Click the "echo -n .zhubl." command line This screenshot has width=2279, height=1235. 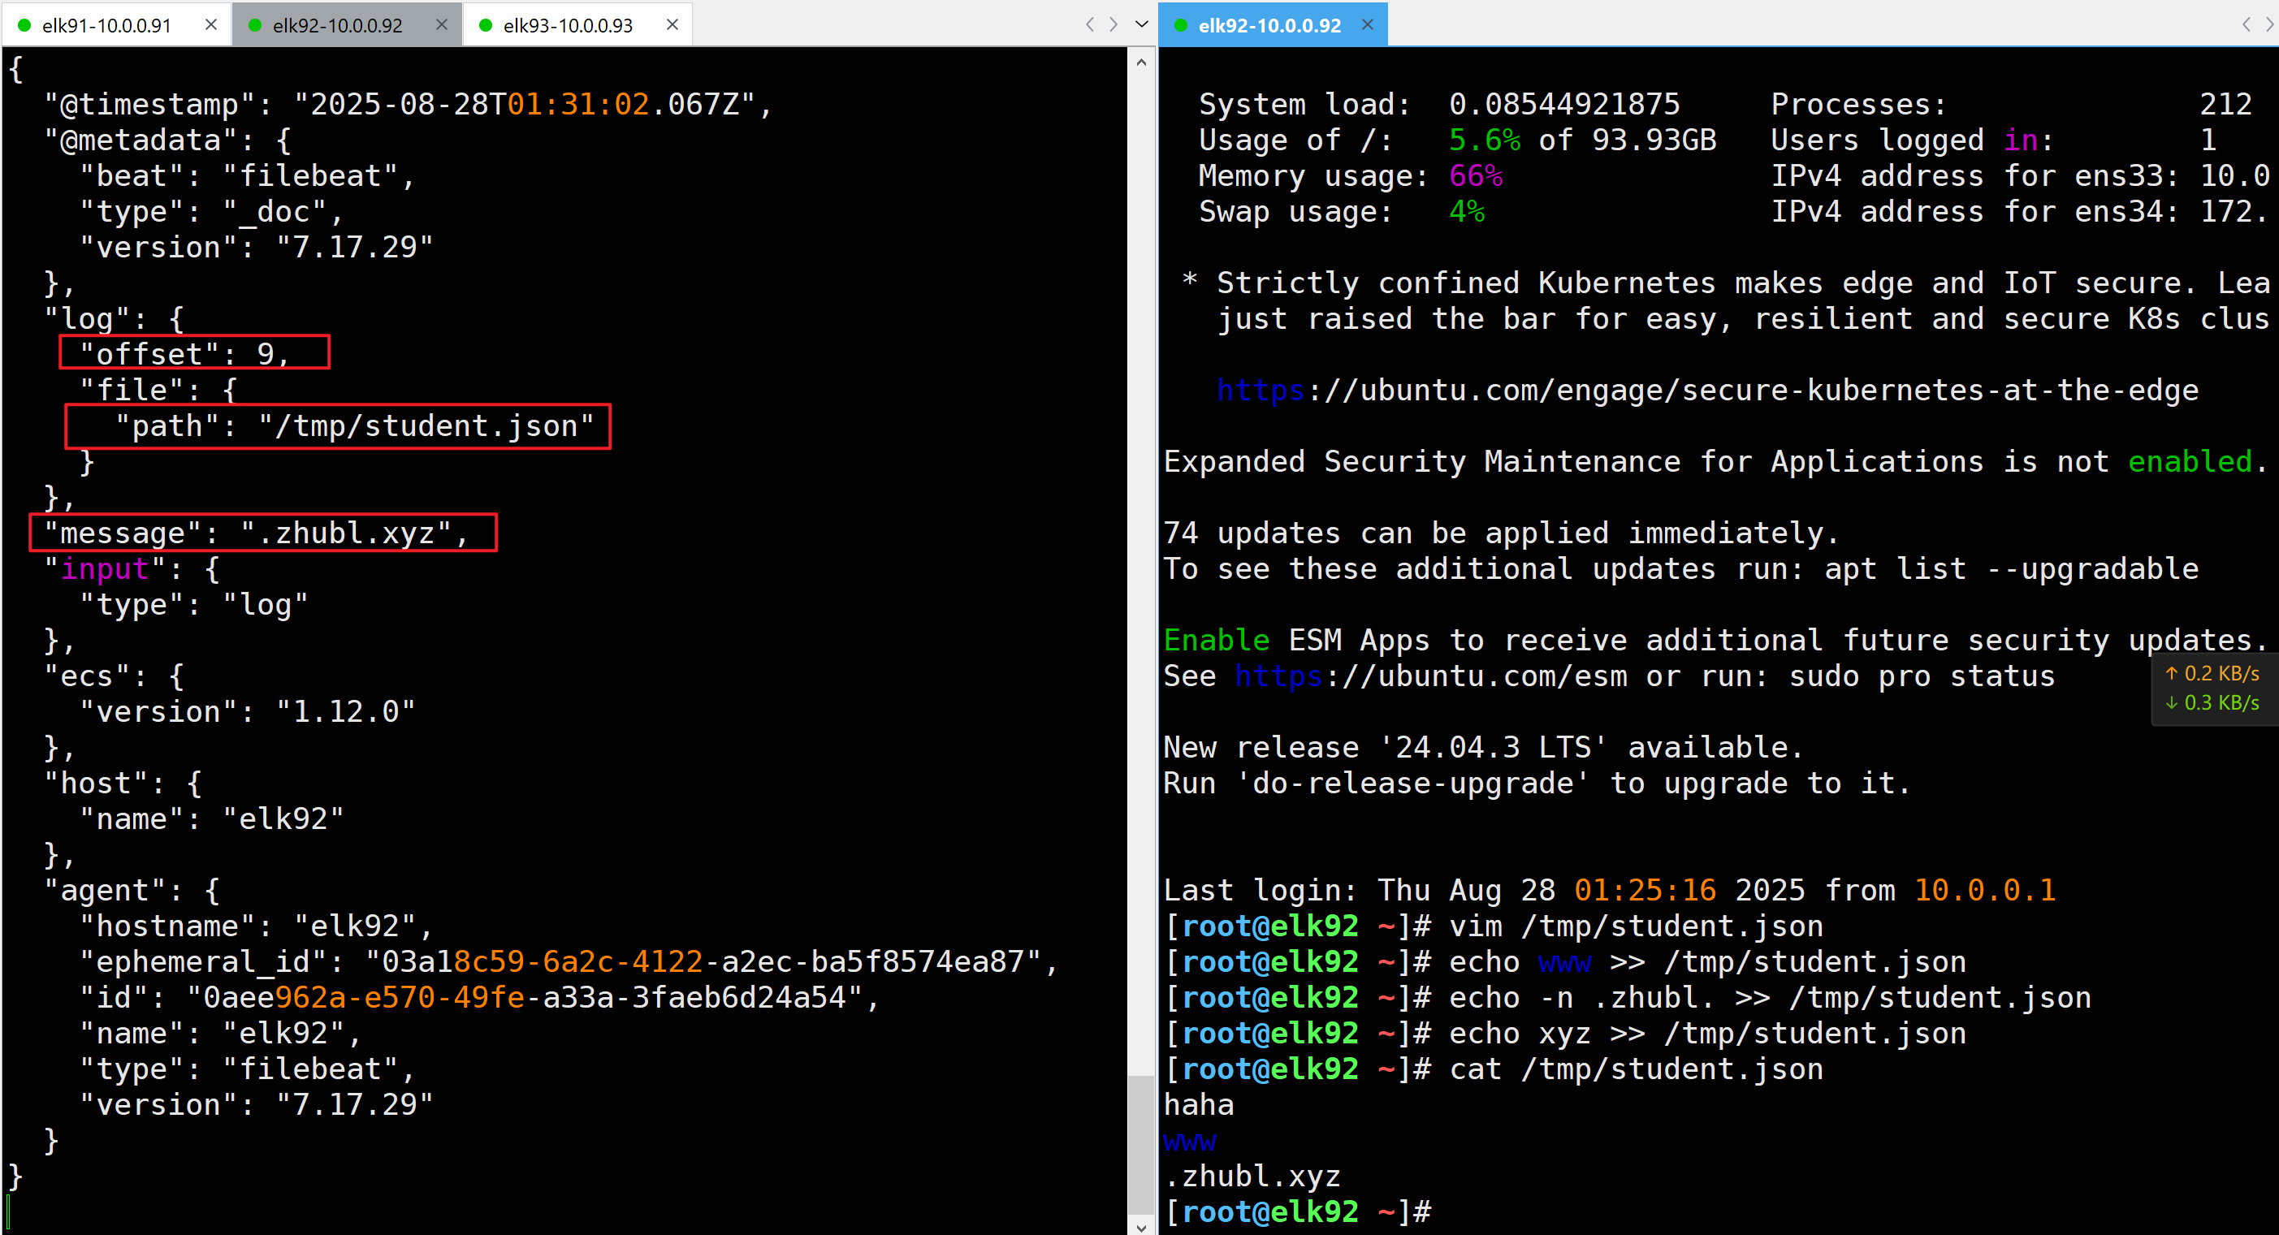pyautogui.click(x=1770, y=998)
